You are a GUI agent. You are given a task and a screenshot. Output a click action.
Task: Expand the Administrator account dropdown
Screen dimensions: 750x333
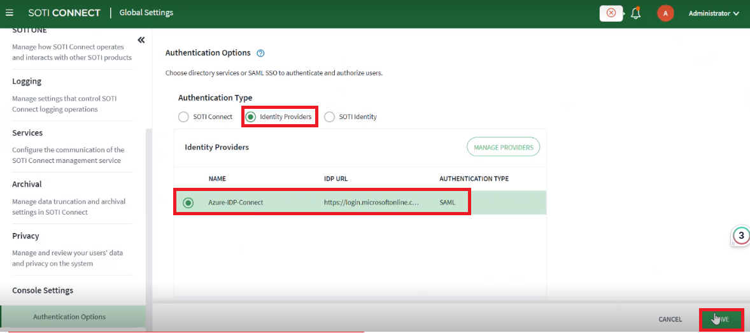click(x=713, y=13)
